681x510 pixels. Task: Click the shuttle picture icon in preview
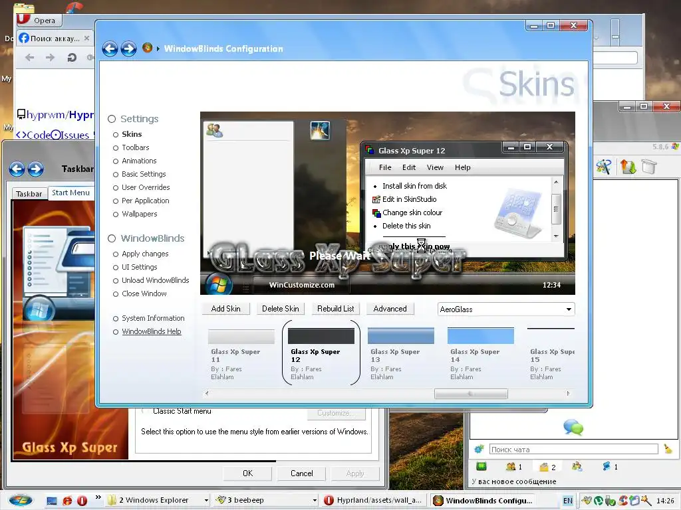pyautogui.click(x=320, y=130)
